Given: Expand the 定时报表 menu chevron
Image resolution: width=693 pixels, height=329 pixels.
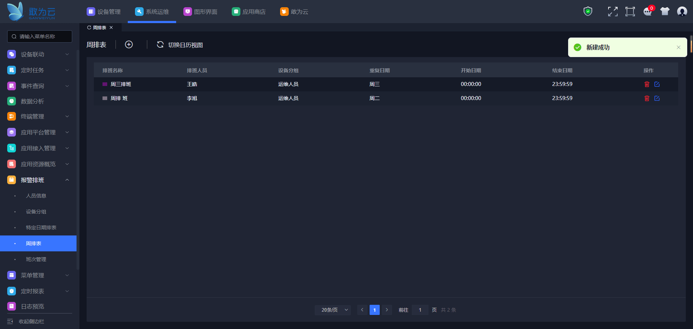Looking at the screenshot, I should click(67, 291).
